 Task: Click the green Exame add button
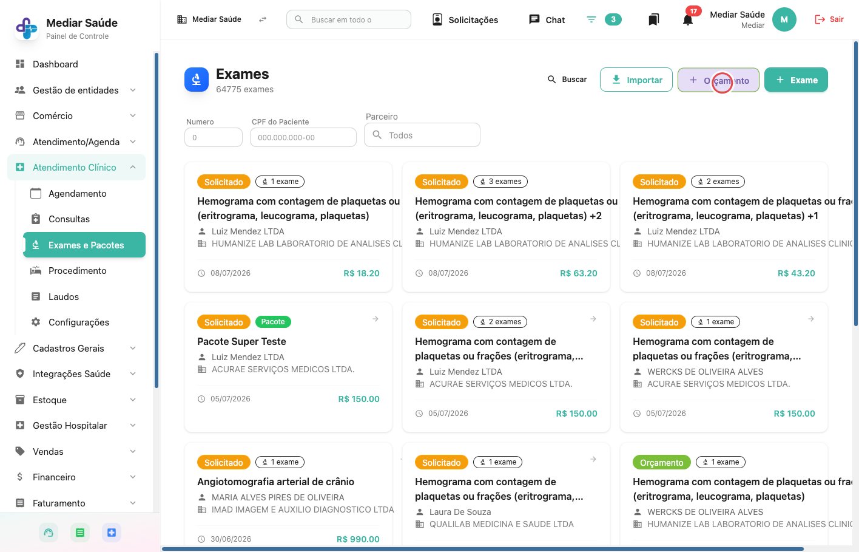(796, 80)
